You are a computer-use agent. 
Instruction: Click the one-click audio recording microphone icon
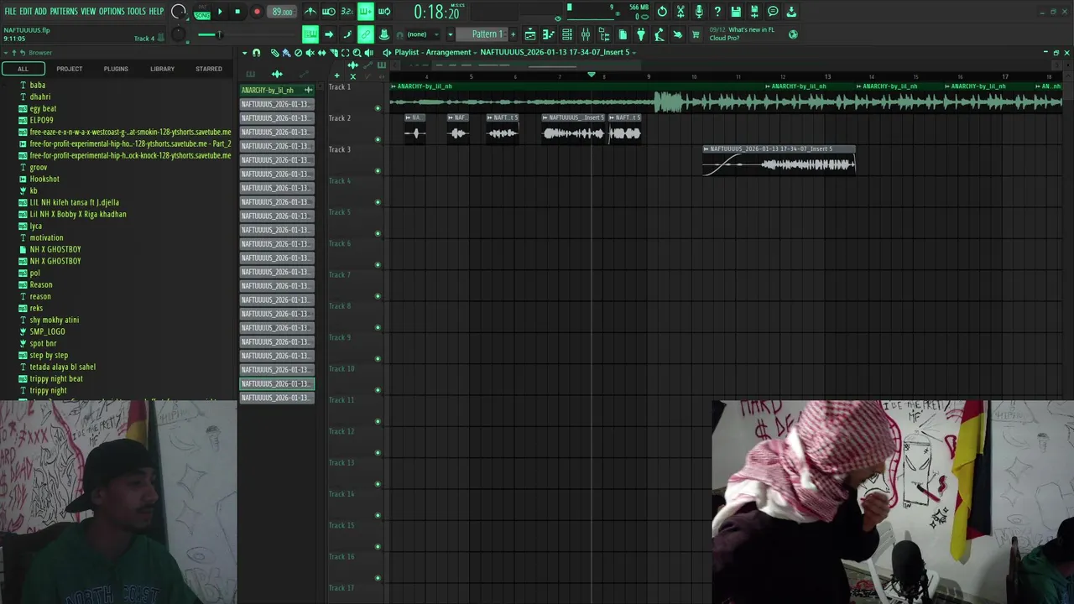699,12
